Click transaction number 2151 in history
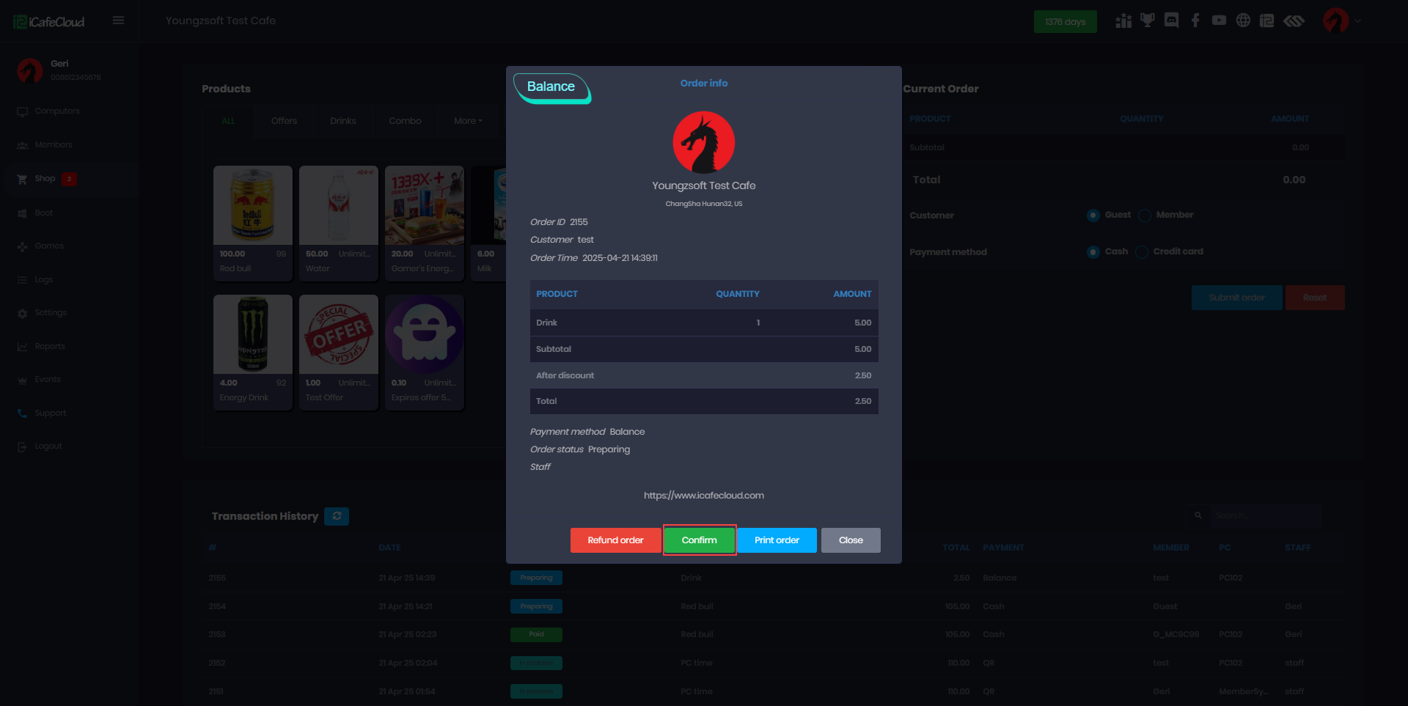This screenshot has width=1408, height=706. pos(216,692)
